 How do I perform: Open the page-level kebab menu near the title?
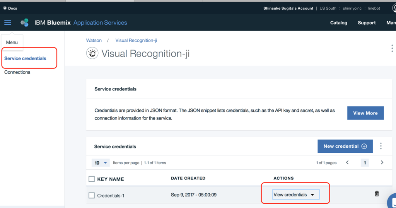click(392, 48)
